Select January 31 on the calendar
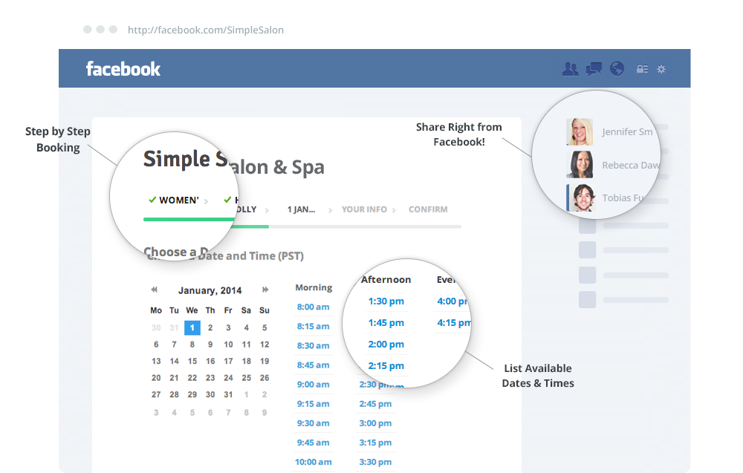Viewport: 743px width, 473px height. [x=228, y=394]
